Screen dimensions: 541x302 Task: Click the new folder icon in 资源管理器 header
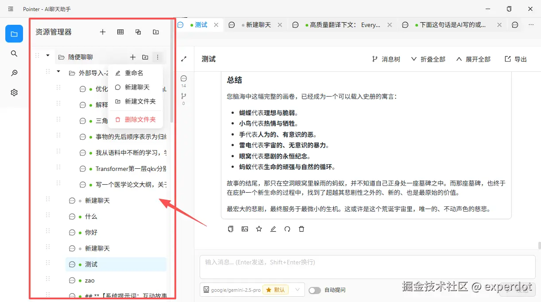156,32
